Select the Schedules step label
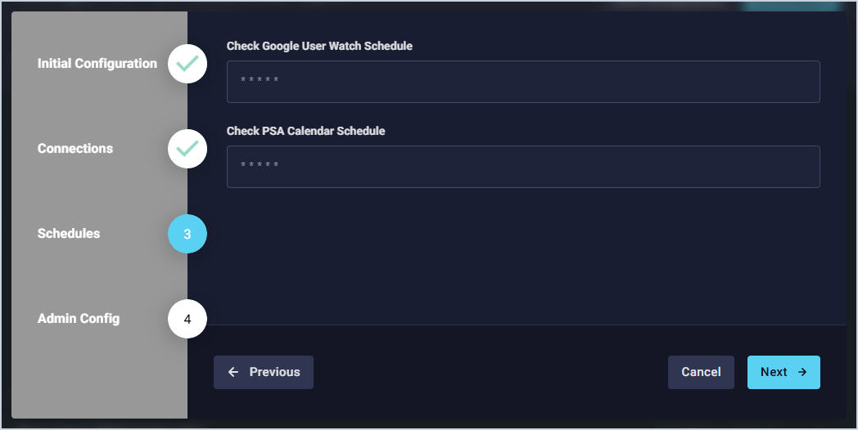The width and height of the screenshot is (858, 430). pyautogui.click(x=69, y=234)
